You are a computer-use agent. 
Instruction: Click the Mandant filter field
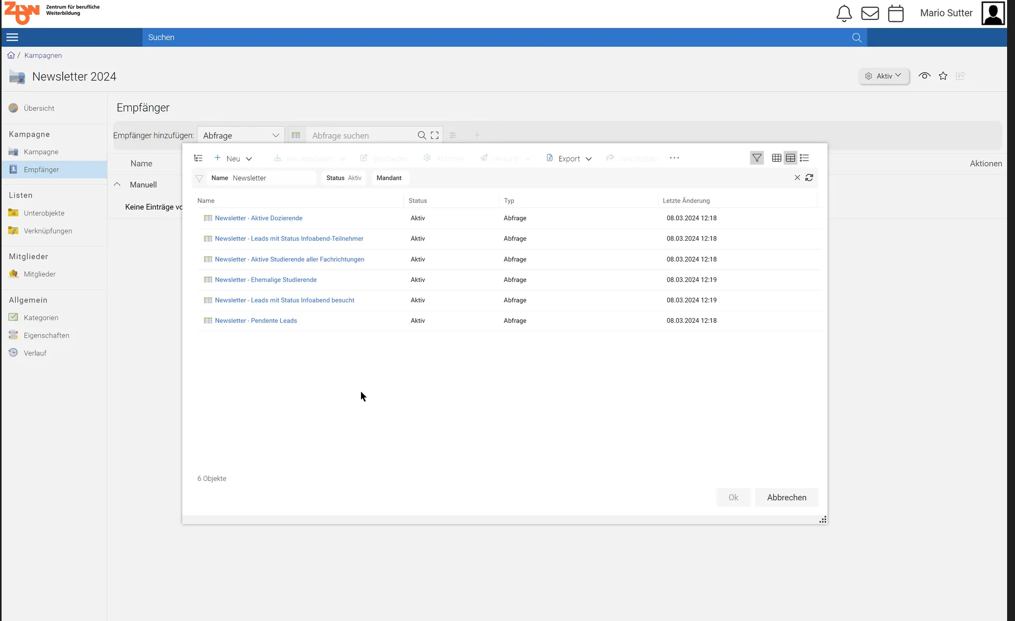click(389, 178)
